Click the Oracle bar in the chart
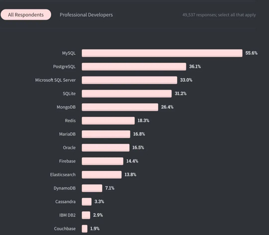269x235 pixels. (x=105, y=147)
